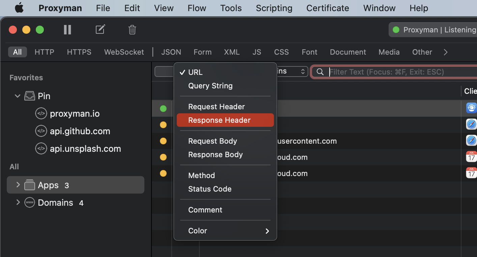Viewport: 477px width, 257px height.
Task: Click the Safari client icon in usercontent.com row
Action: (471, 141)
